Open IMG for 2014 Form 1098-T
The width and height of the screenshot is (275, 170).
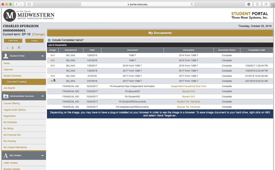pyautogui.click(x=52, y=55)
